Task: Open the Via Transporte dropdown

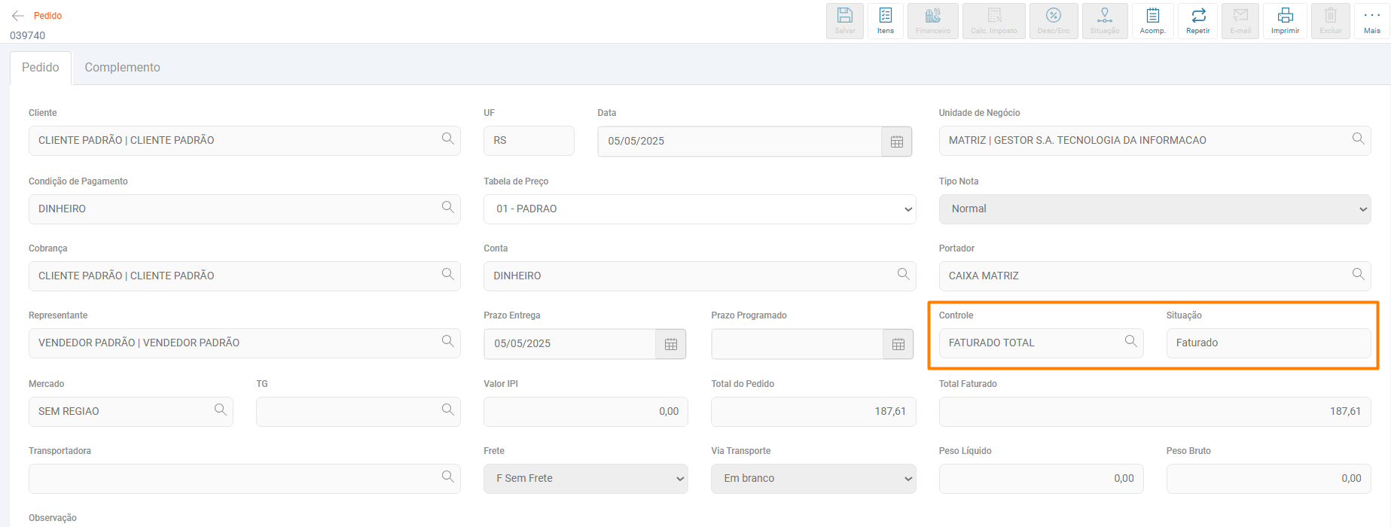Action: (813, 479)
